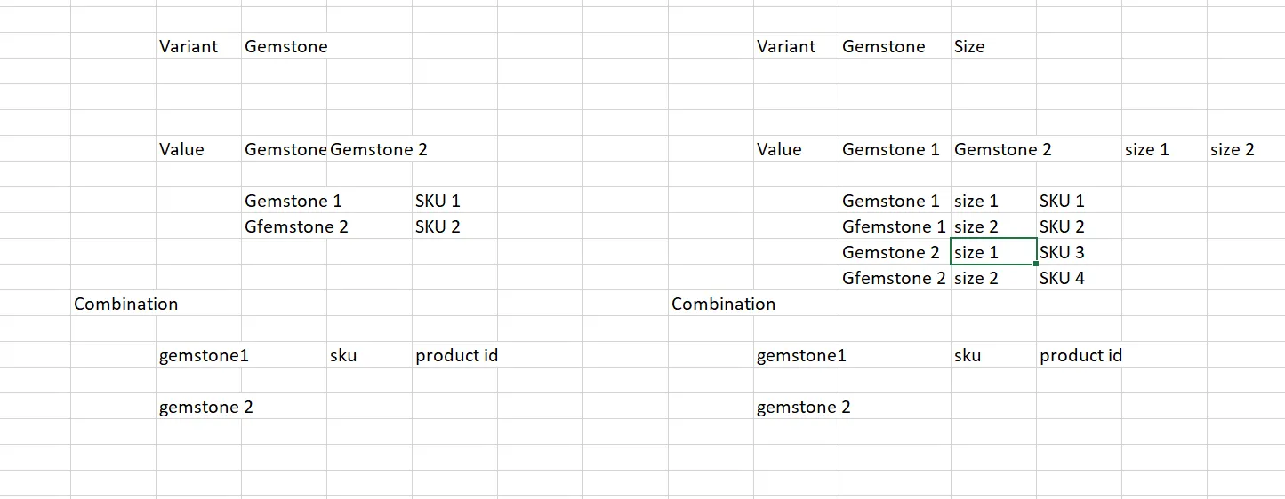Select the size 1 cell in right Value row
Image resolution: width=1285 pixels, height=499 pixels.
1147,150
